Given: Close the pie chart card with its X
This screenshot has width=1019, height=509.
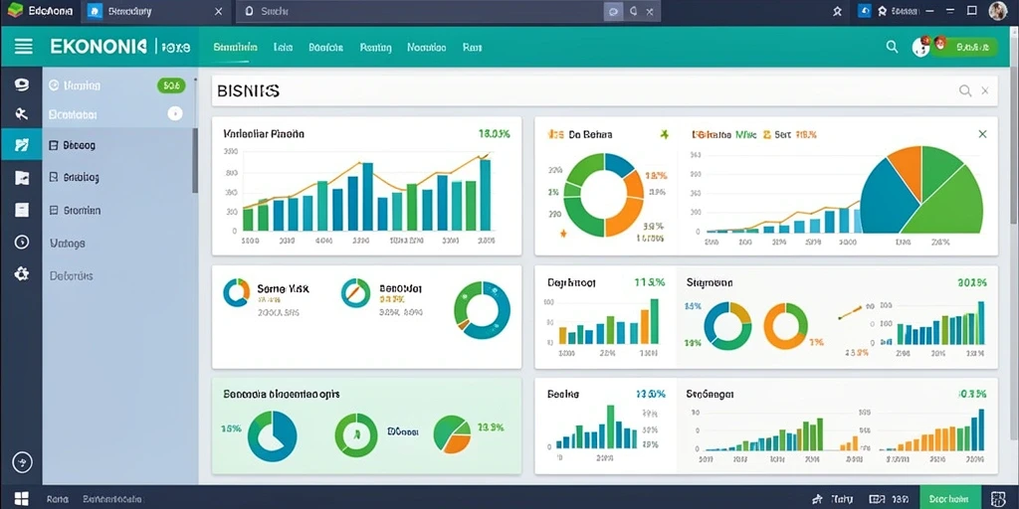Looking at the screenshot, I should coord(982,134).
